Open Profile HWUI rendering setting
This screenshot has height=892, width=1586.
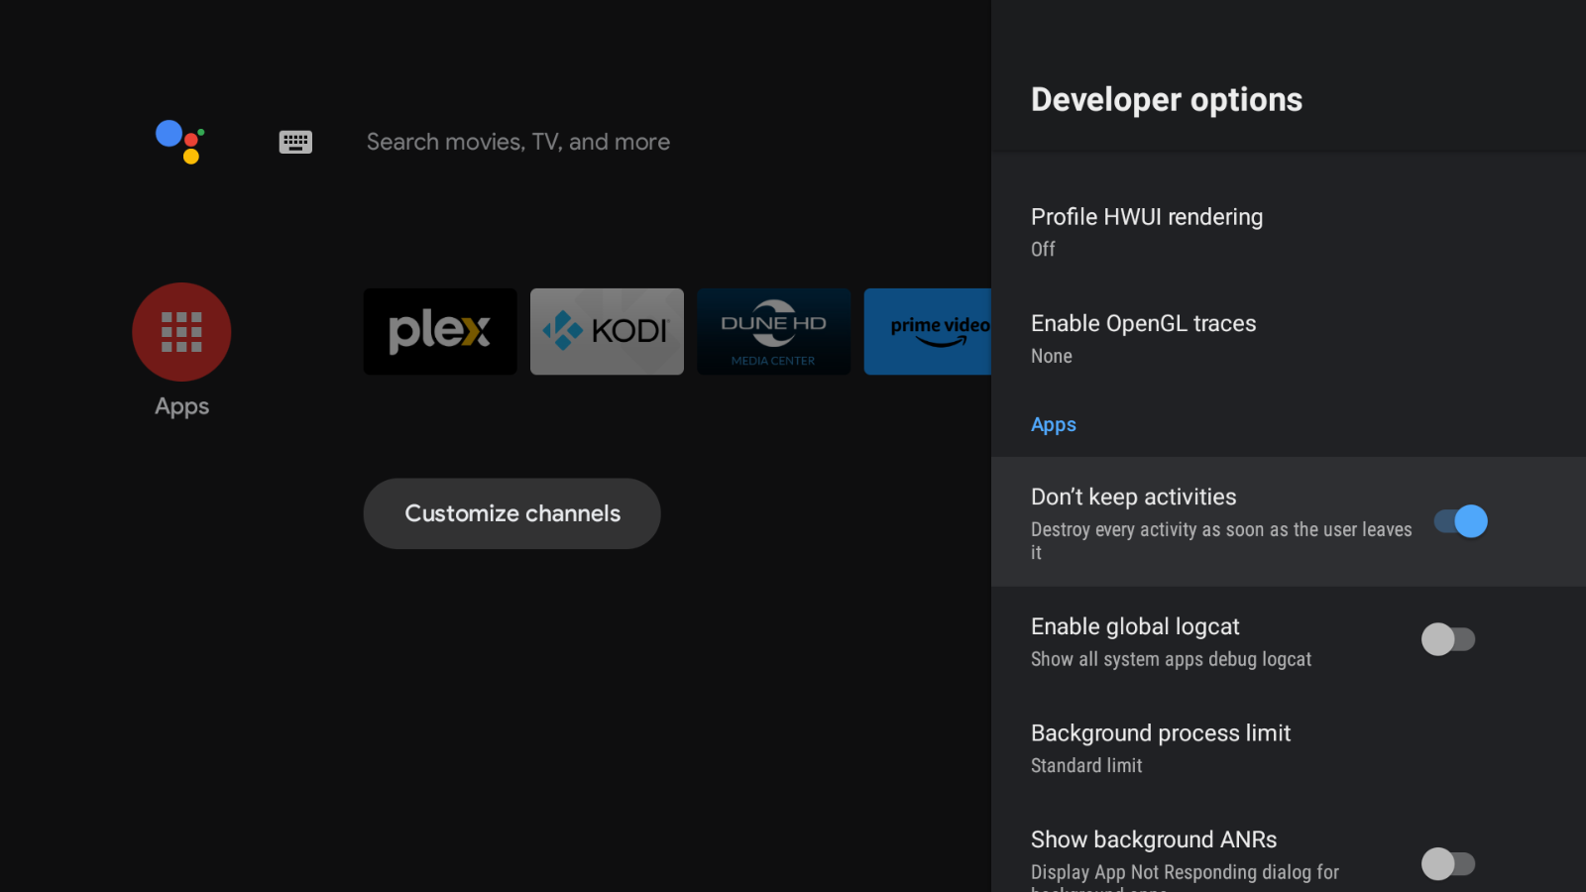point(1289,232)
